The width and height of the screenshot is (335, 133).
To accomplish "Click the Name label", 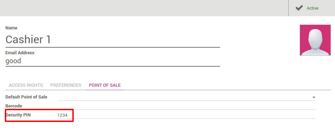I will click(x=11, y=28).
